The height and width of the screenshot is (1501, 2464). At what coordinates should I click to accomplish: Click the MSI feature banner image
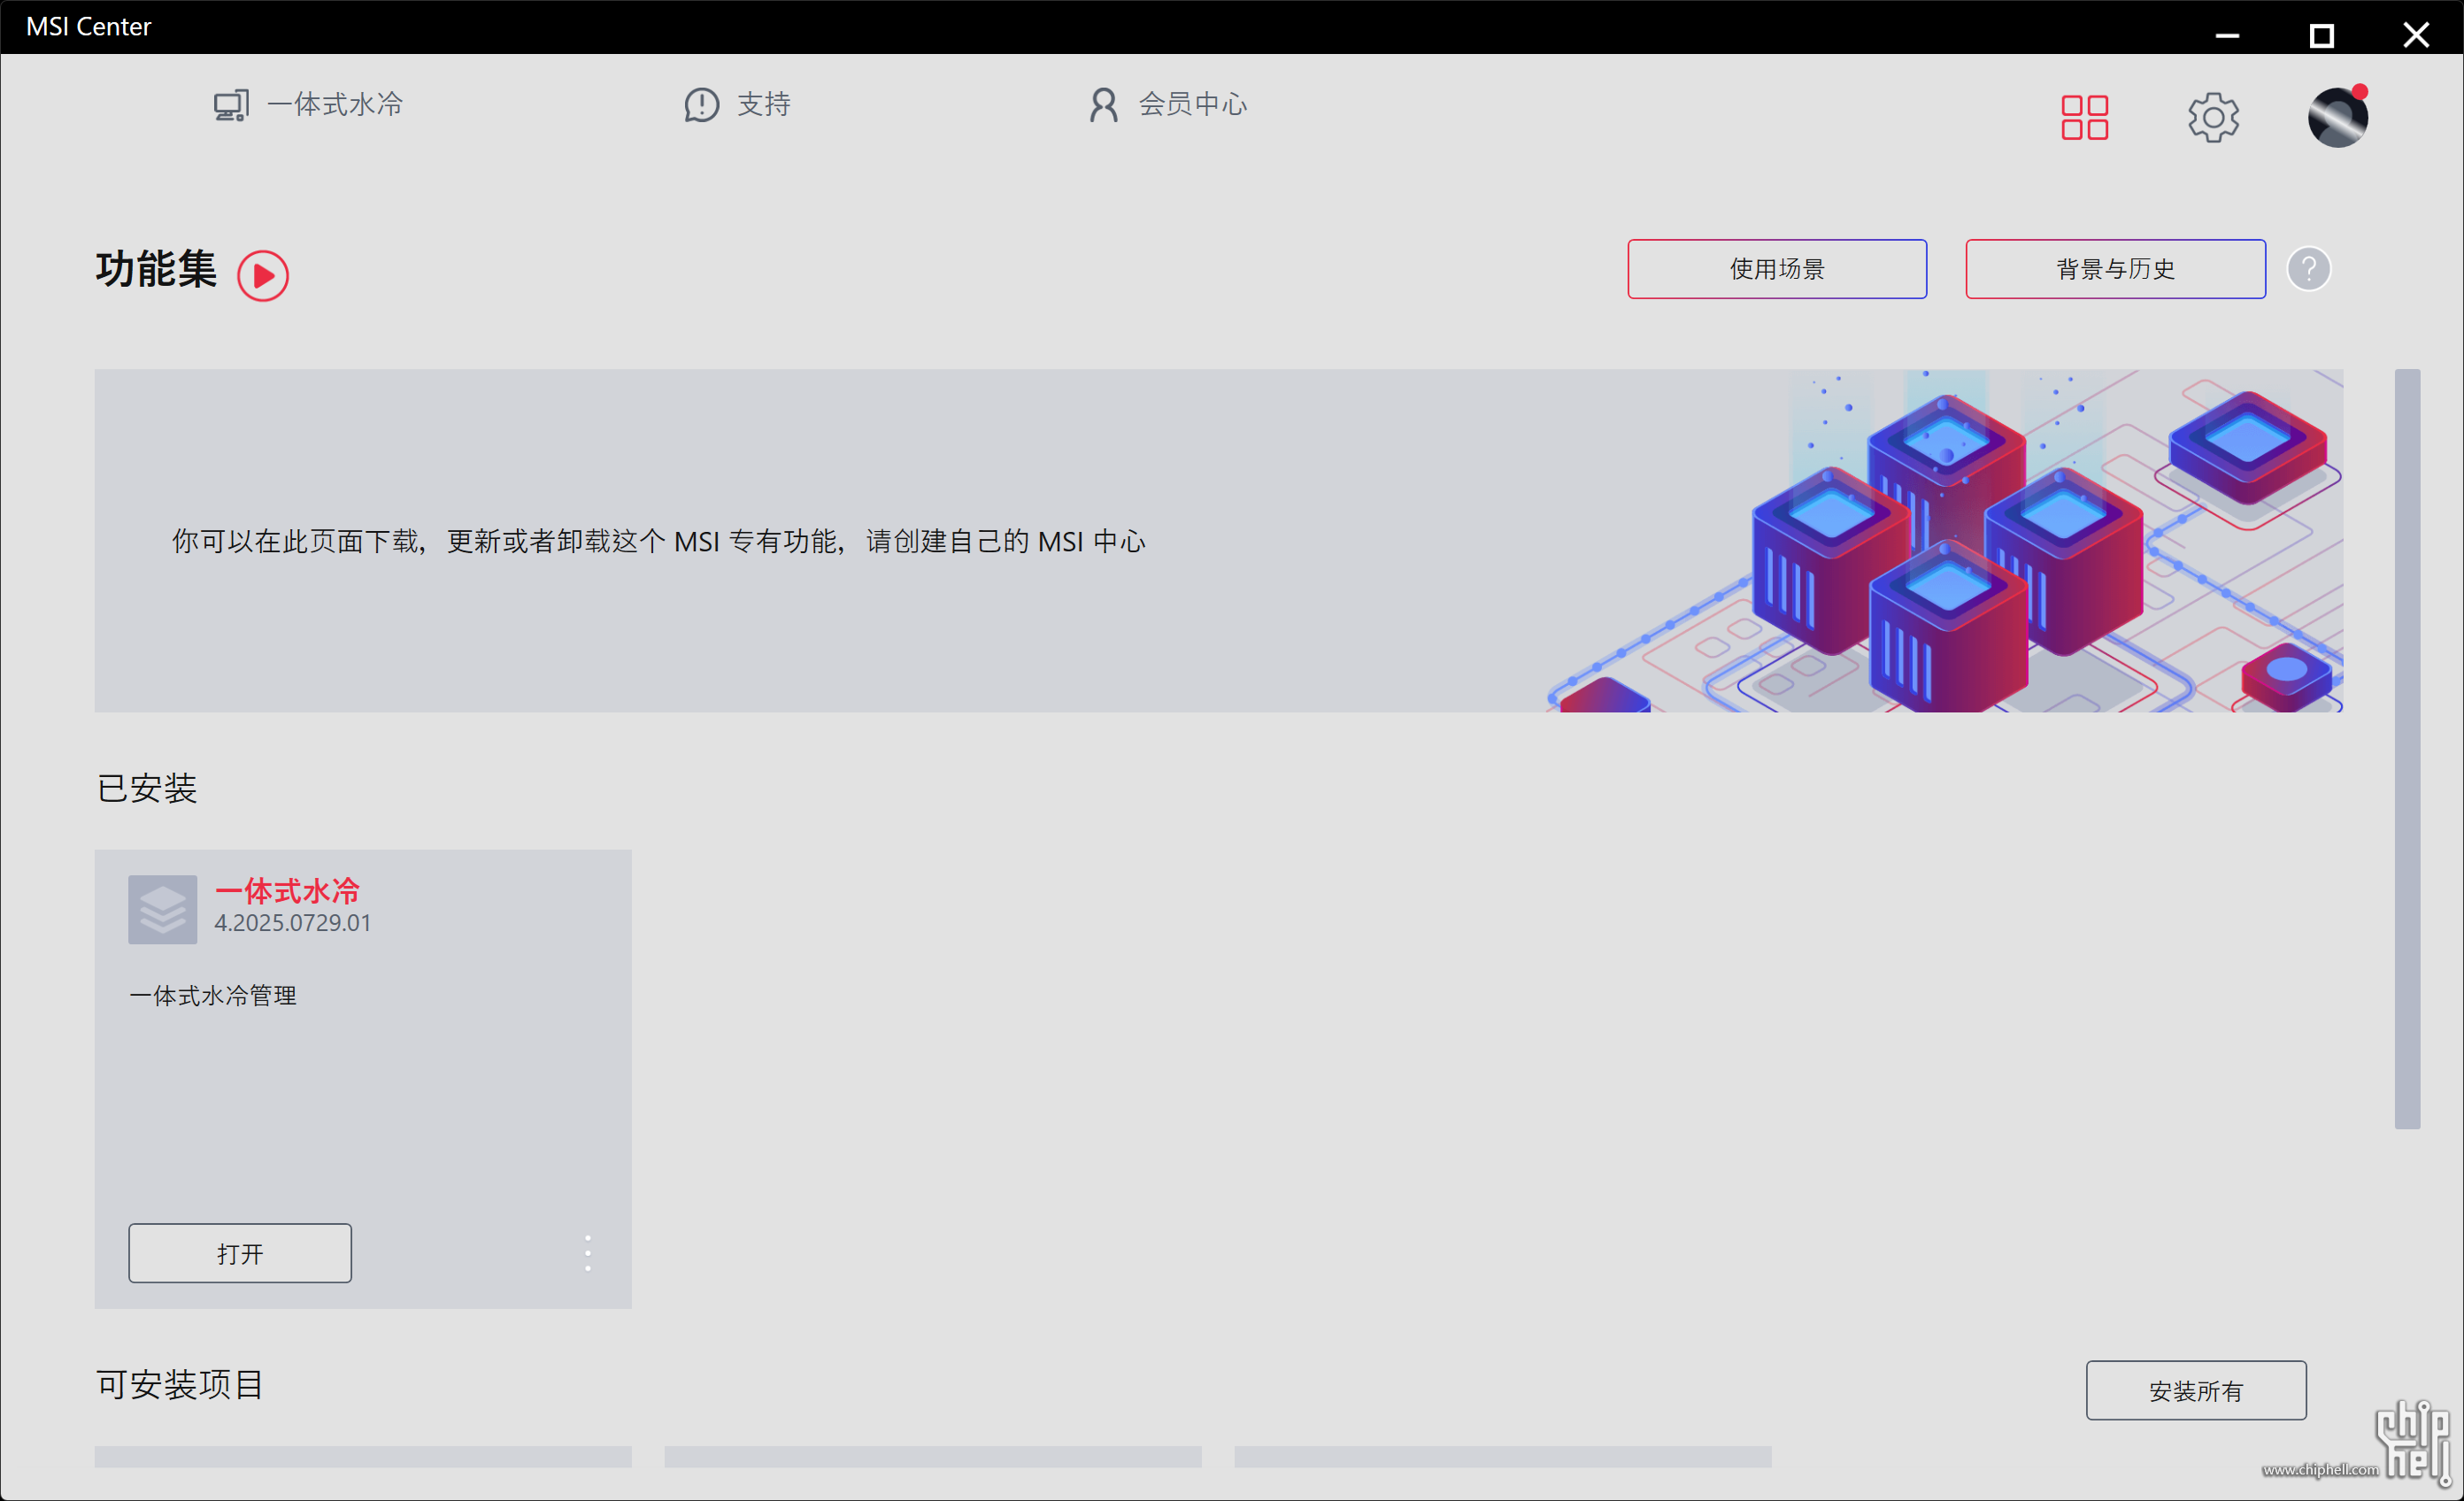point(1218,540)
